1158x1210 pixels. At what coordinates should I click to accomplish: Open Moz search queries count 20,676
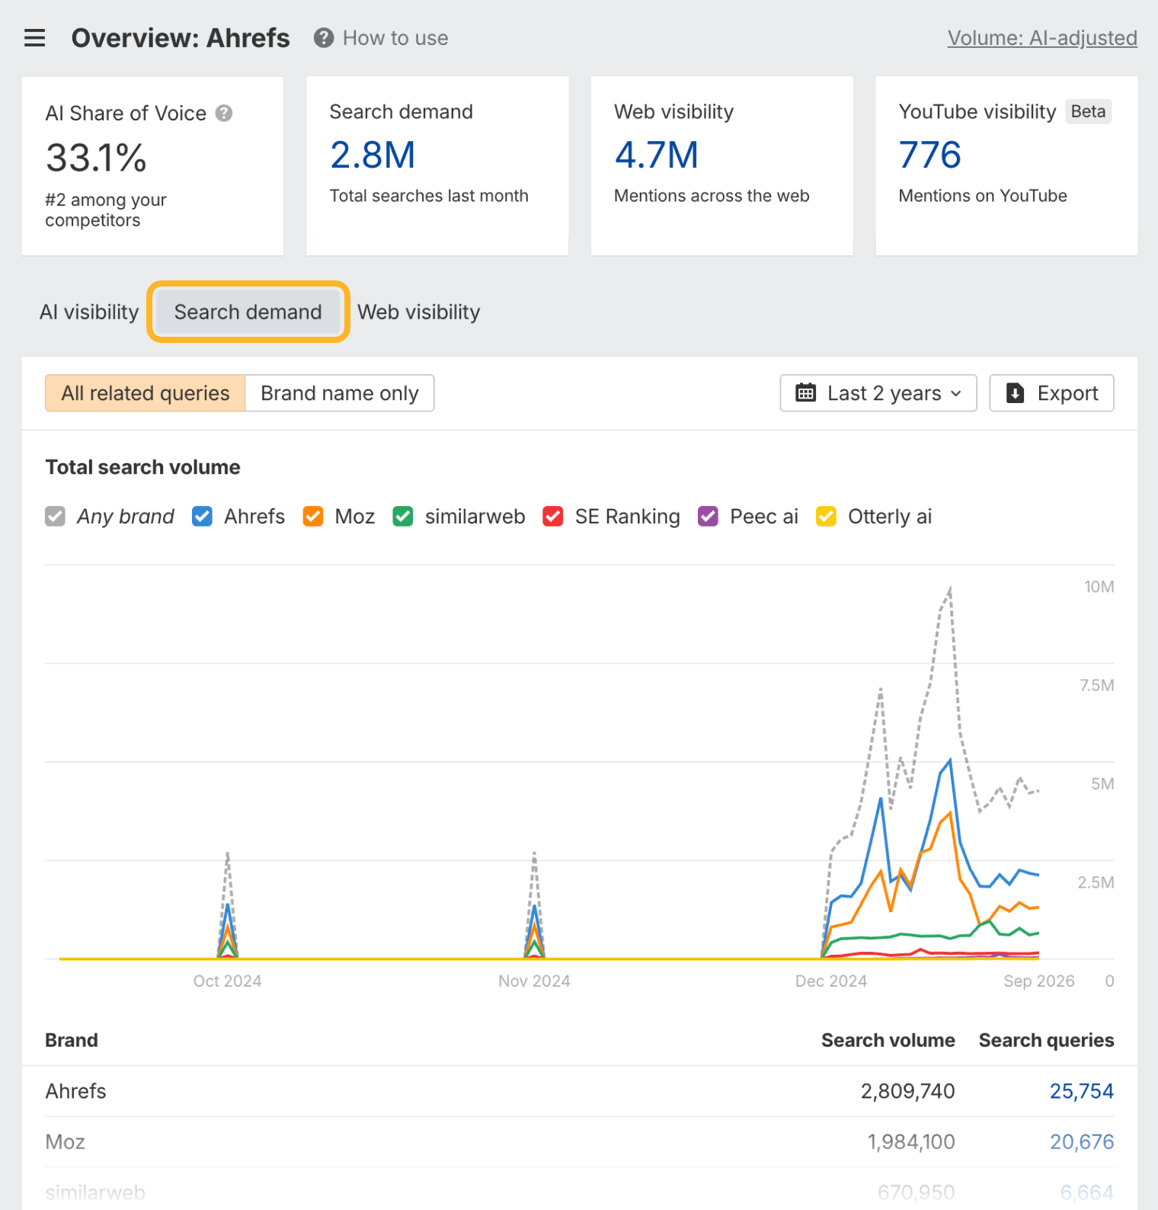tap(1082, 1141)
